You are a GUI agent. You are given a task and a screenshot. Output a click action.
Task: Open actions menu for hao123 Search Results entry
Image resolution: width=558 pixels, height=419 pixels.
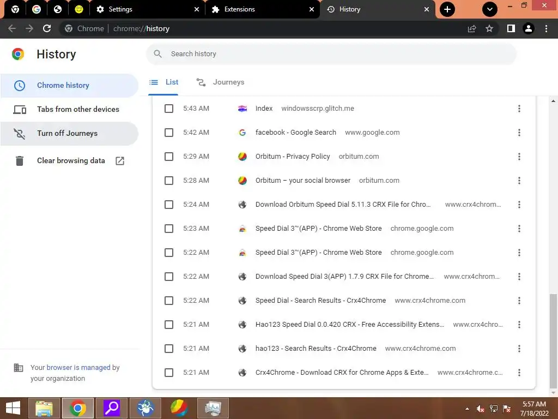point(519,349)
